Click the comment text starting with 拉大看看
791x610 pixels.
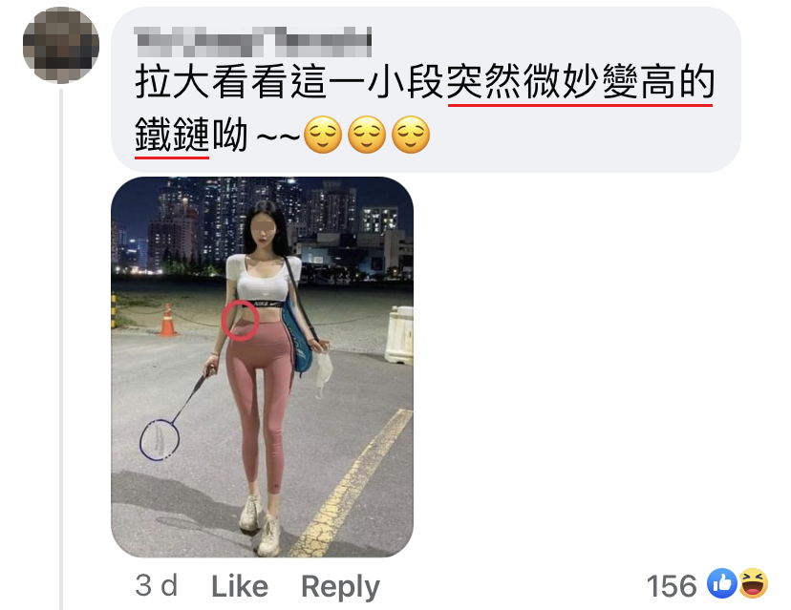click(x=425, y=109)
